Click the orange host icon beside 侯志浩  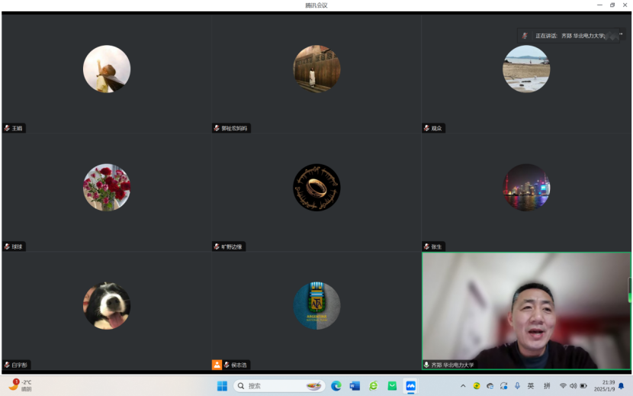217,365
